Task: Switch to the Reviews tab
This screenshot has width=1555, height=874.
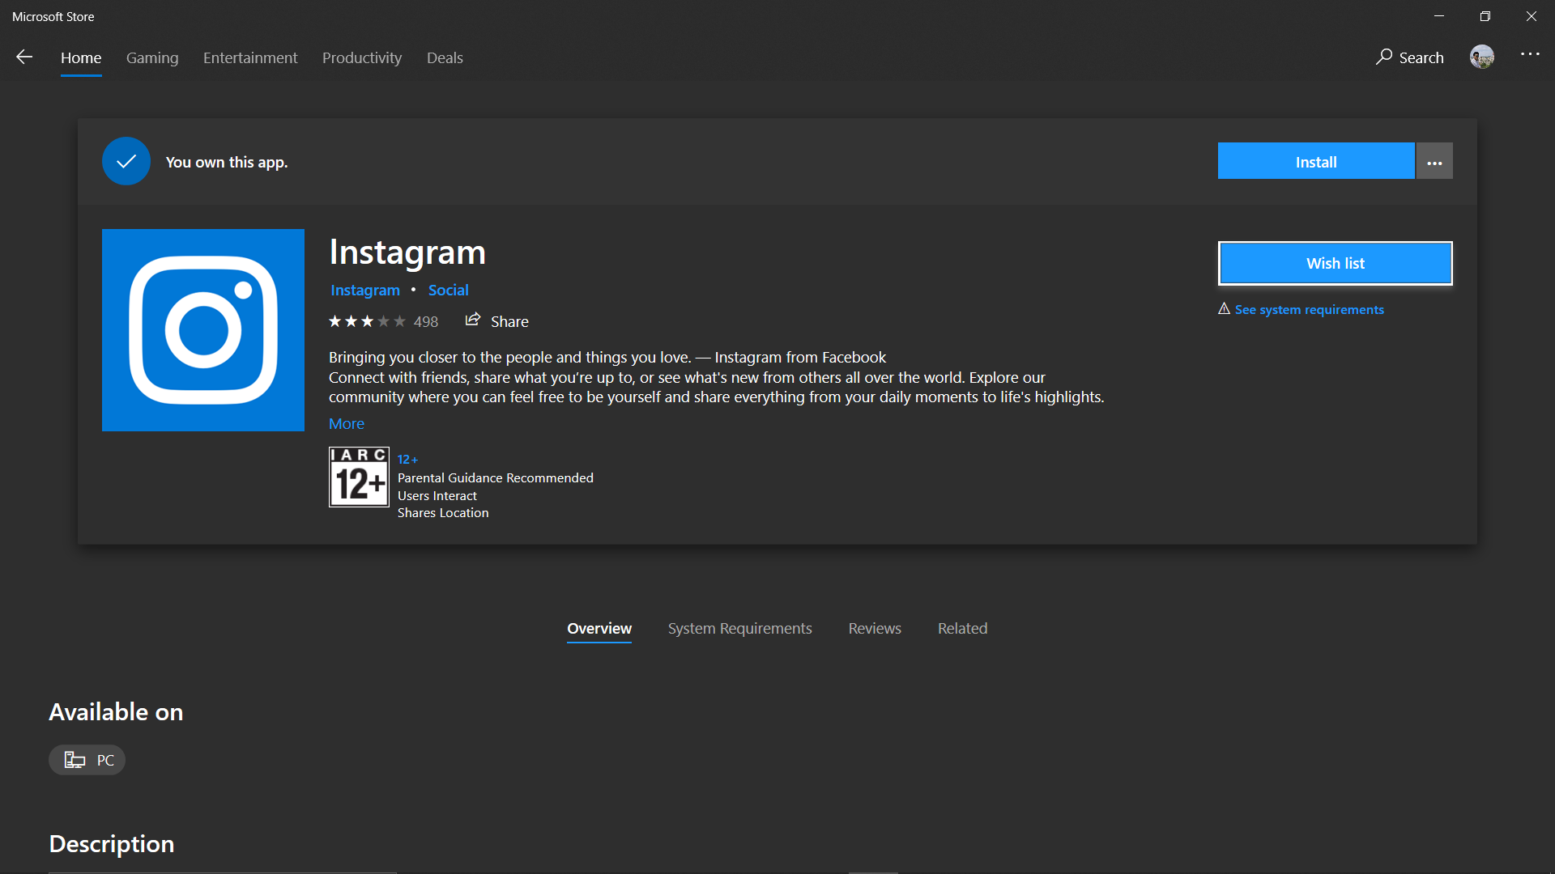Action: (875, 629)
